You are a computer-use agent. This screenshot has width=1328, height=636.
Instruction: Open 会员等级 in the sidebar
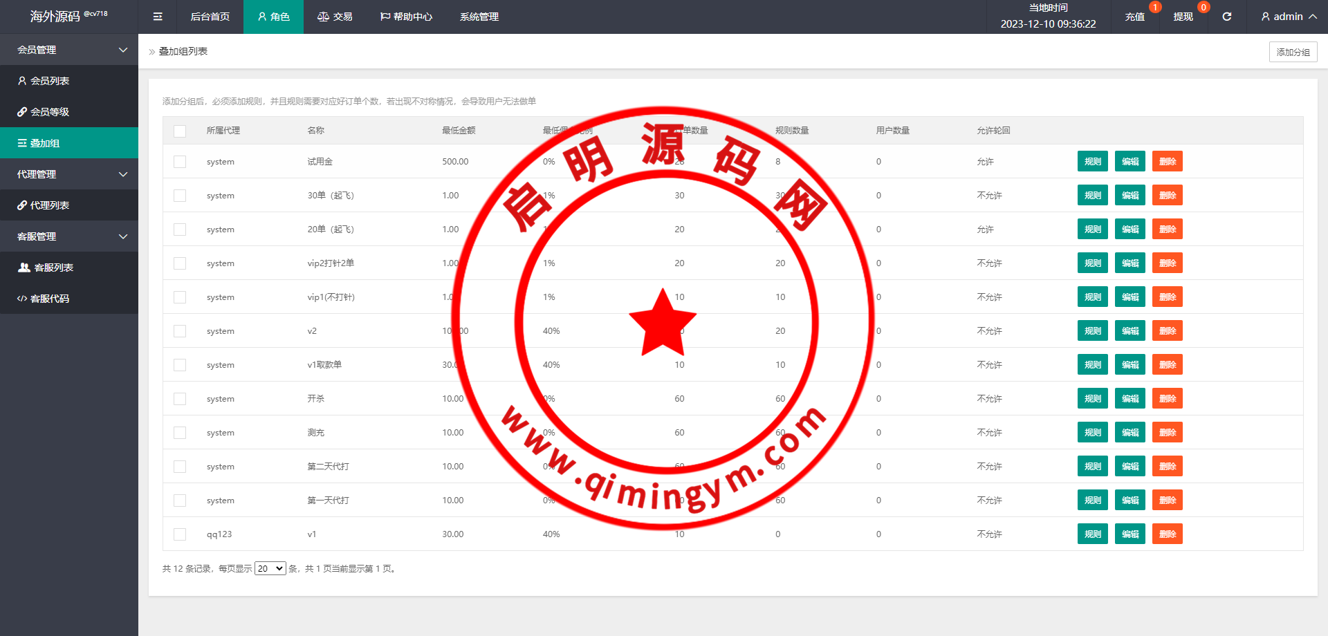click(x=50, y=112)
